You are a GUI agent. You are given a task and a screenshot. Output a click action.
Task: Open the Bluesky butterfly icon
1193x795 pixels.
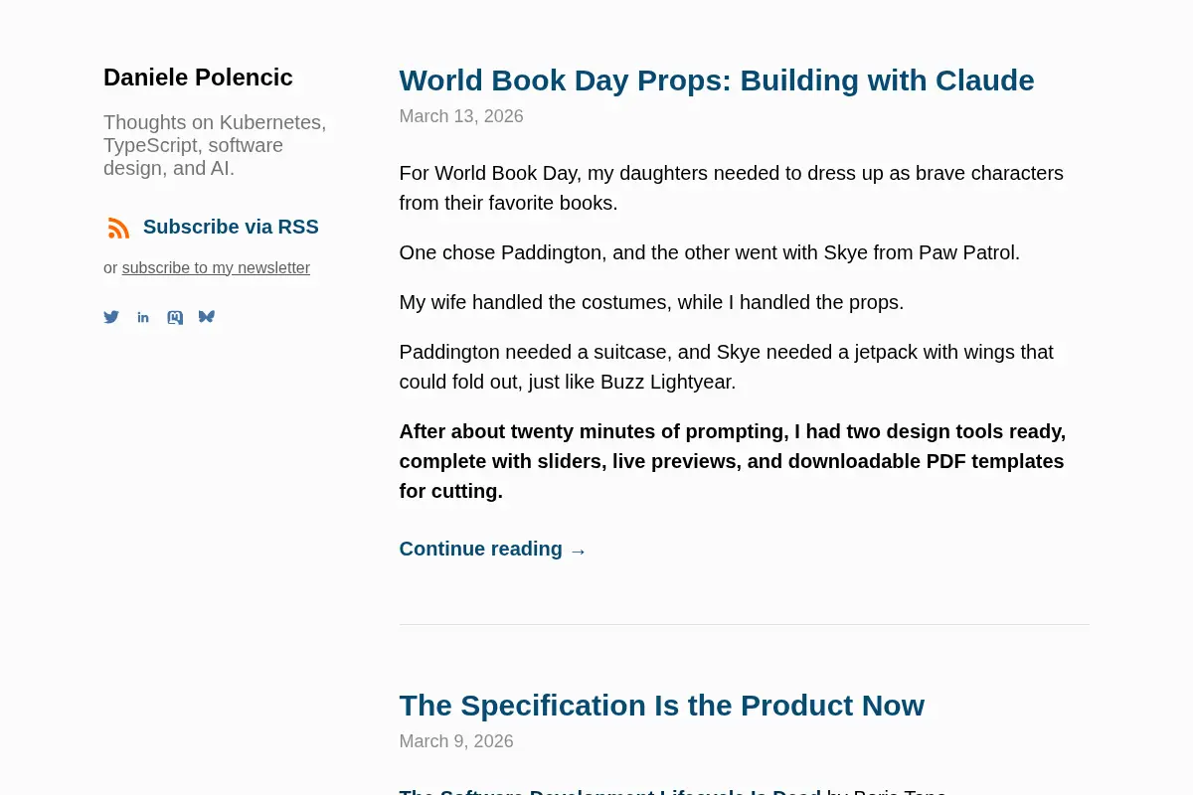[207, 317]
